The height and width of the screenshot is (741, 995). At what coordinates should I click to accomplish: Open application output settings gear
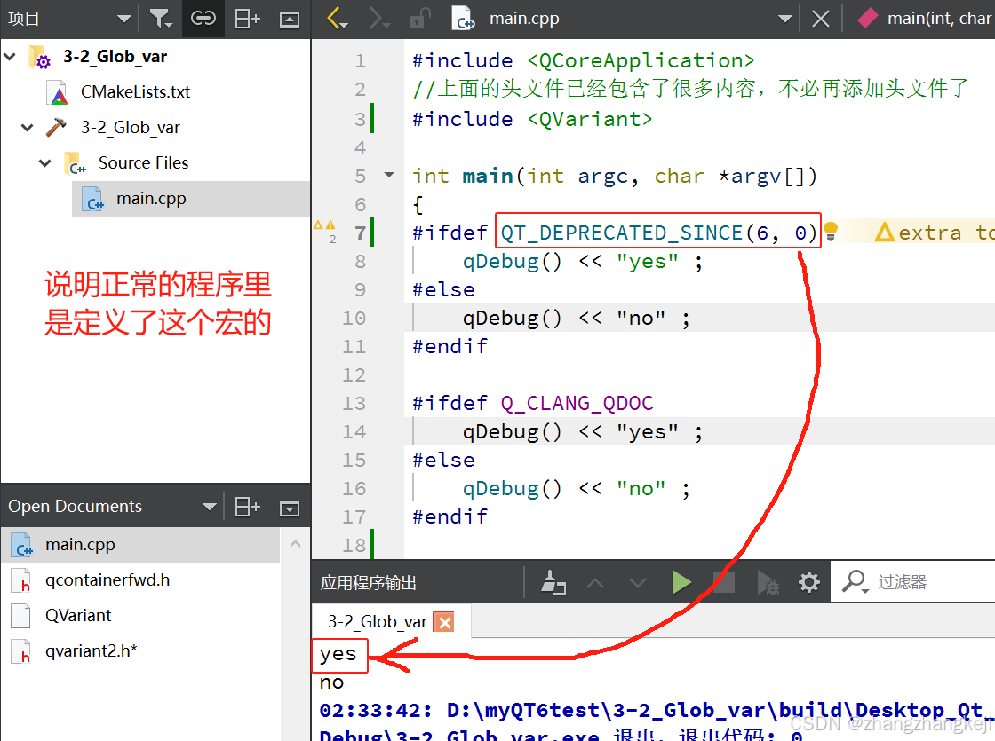[x=809, y=582]
